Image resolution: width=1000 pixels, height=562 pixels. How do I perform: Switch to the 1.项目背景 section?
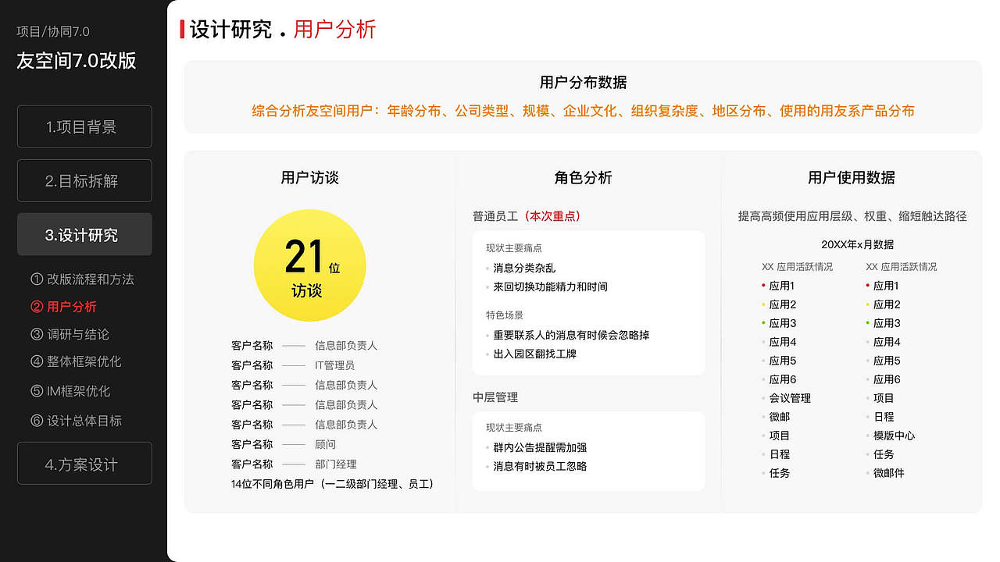point(84,126)
